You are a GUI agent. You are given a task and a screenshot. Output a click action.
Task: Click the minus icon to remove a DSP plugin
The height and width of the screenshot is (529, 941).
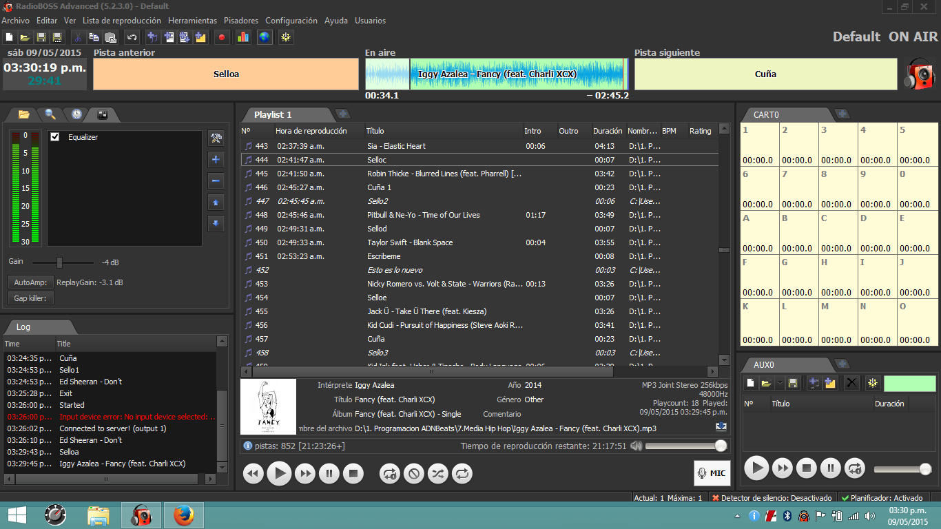tap(216, 181)
